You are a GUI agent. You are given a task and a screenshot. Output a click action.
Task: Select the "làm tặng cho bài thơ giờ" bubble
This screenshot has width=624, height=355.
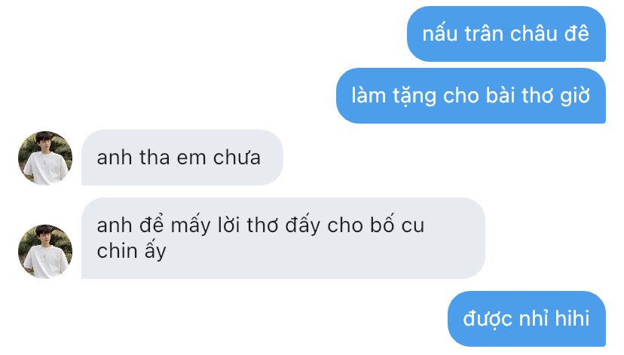[471, 96]
